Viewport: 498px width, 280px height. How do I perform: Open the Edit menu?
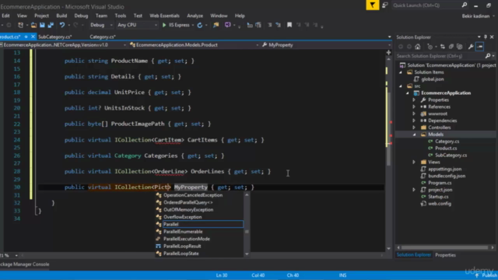pyautogui.click(x=5, y=16)
